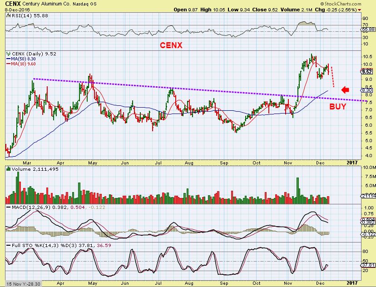Click the High 10.05 value

[x=213, y=10]
